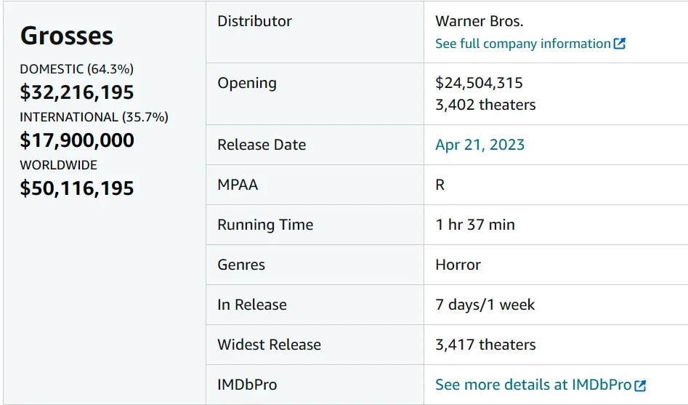Image resolution: width=688 pixels, height=405 pixels.
Task: Click the INTERNATIONAL (35.7%) label
Action: [x=94, y=117]
